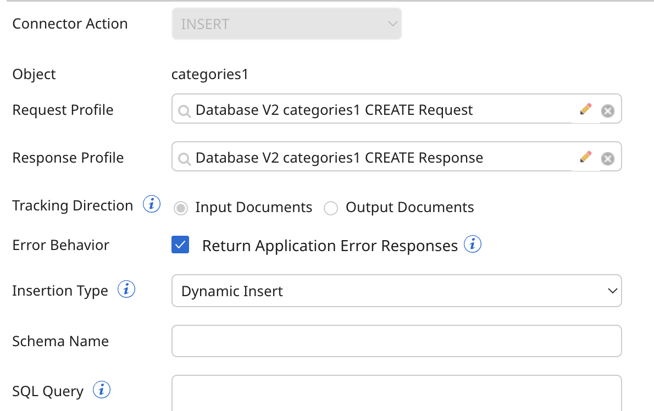The height and width of the screenshot is (411, 654).
Task: Click the chevron on the Insertion Type selector
Action: pyautogui.click(x=614, y=291)
